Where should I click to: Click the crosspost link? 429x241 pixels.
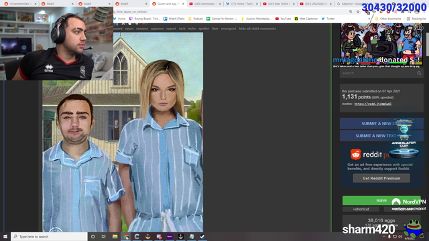(229, 28)
